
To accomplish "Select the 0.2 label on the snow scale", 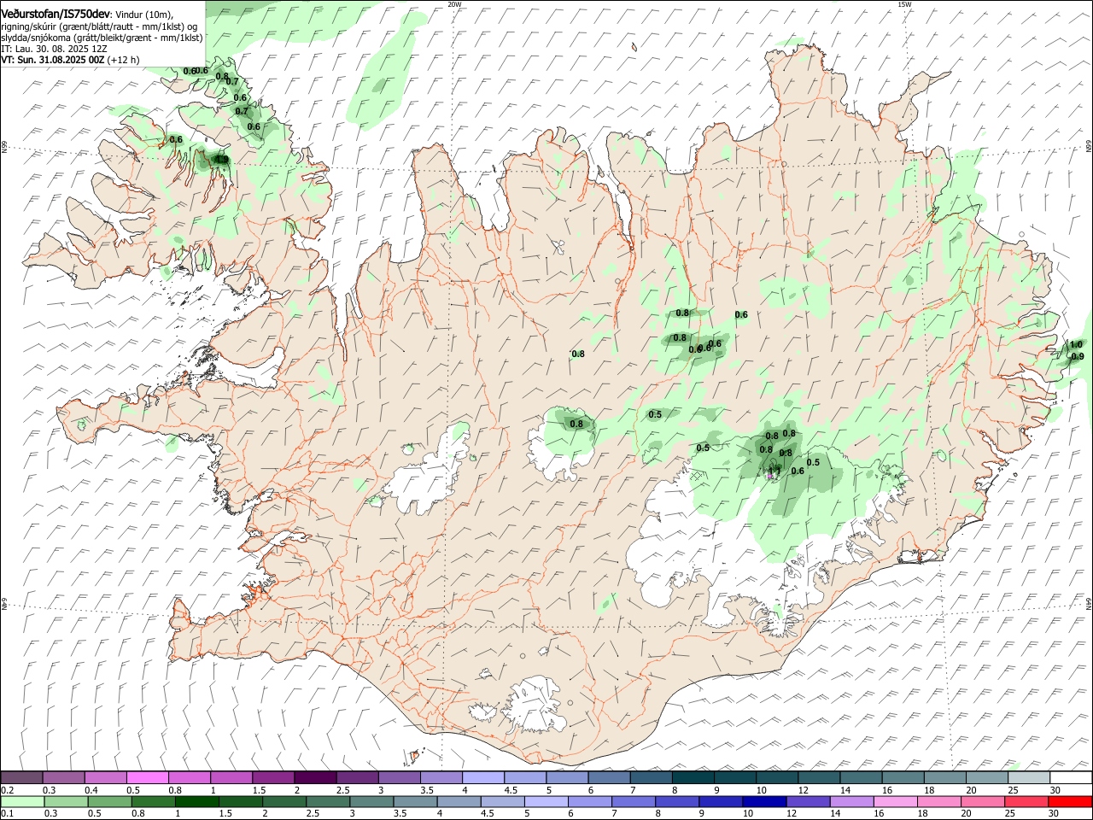I will click(x=8, y=790).
